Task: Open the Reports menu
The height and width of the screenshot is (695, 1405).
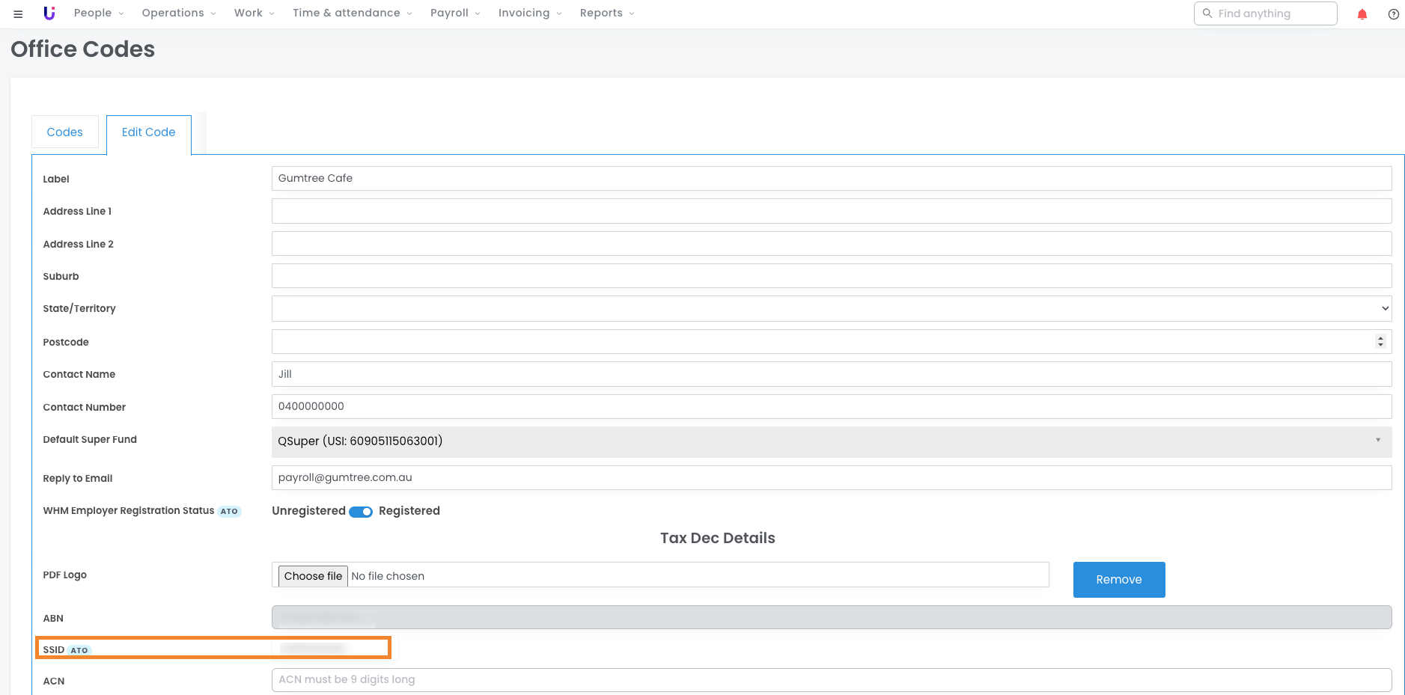Action: pos(606,13)
